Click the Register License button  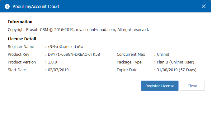[x=160, y=86]
